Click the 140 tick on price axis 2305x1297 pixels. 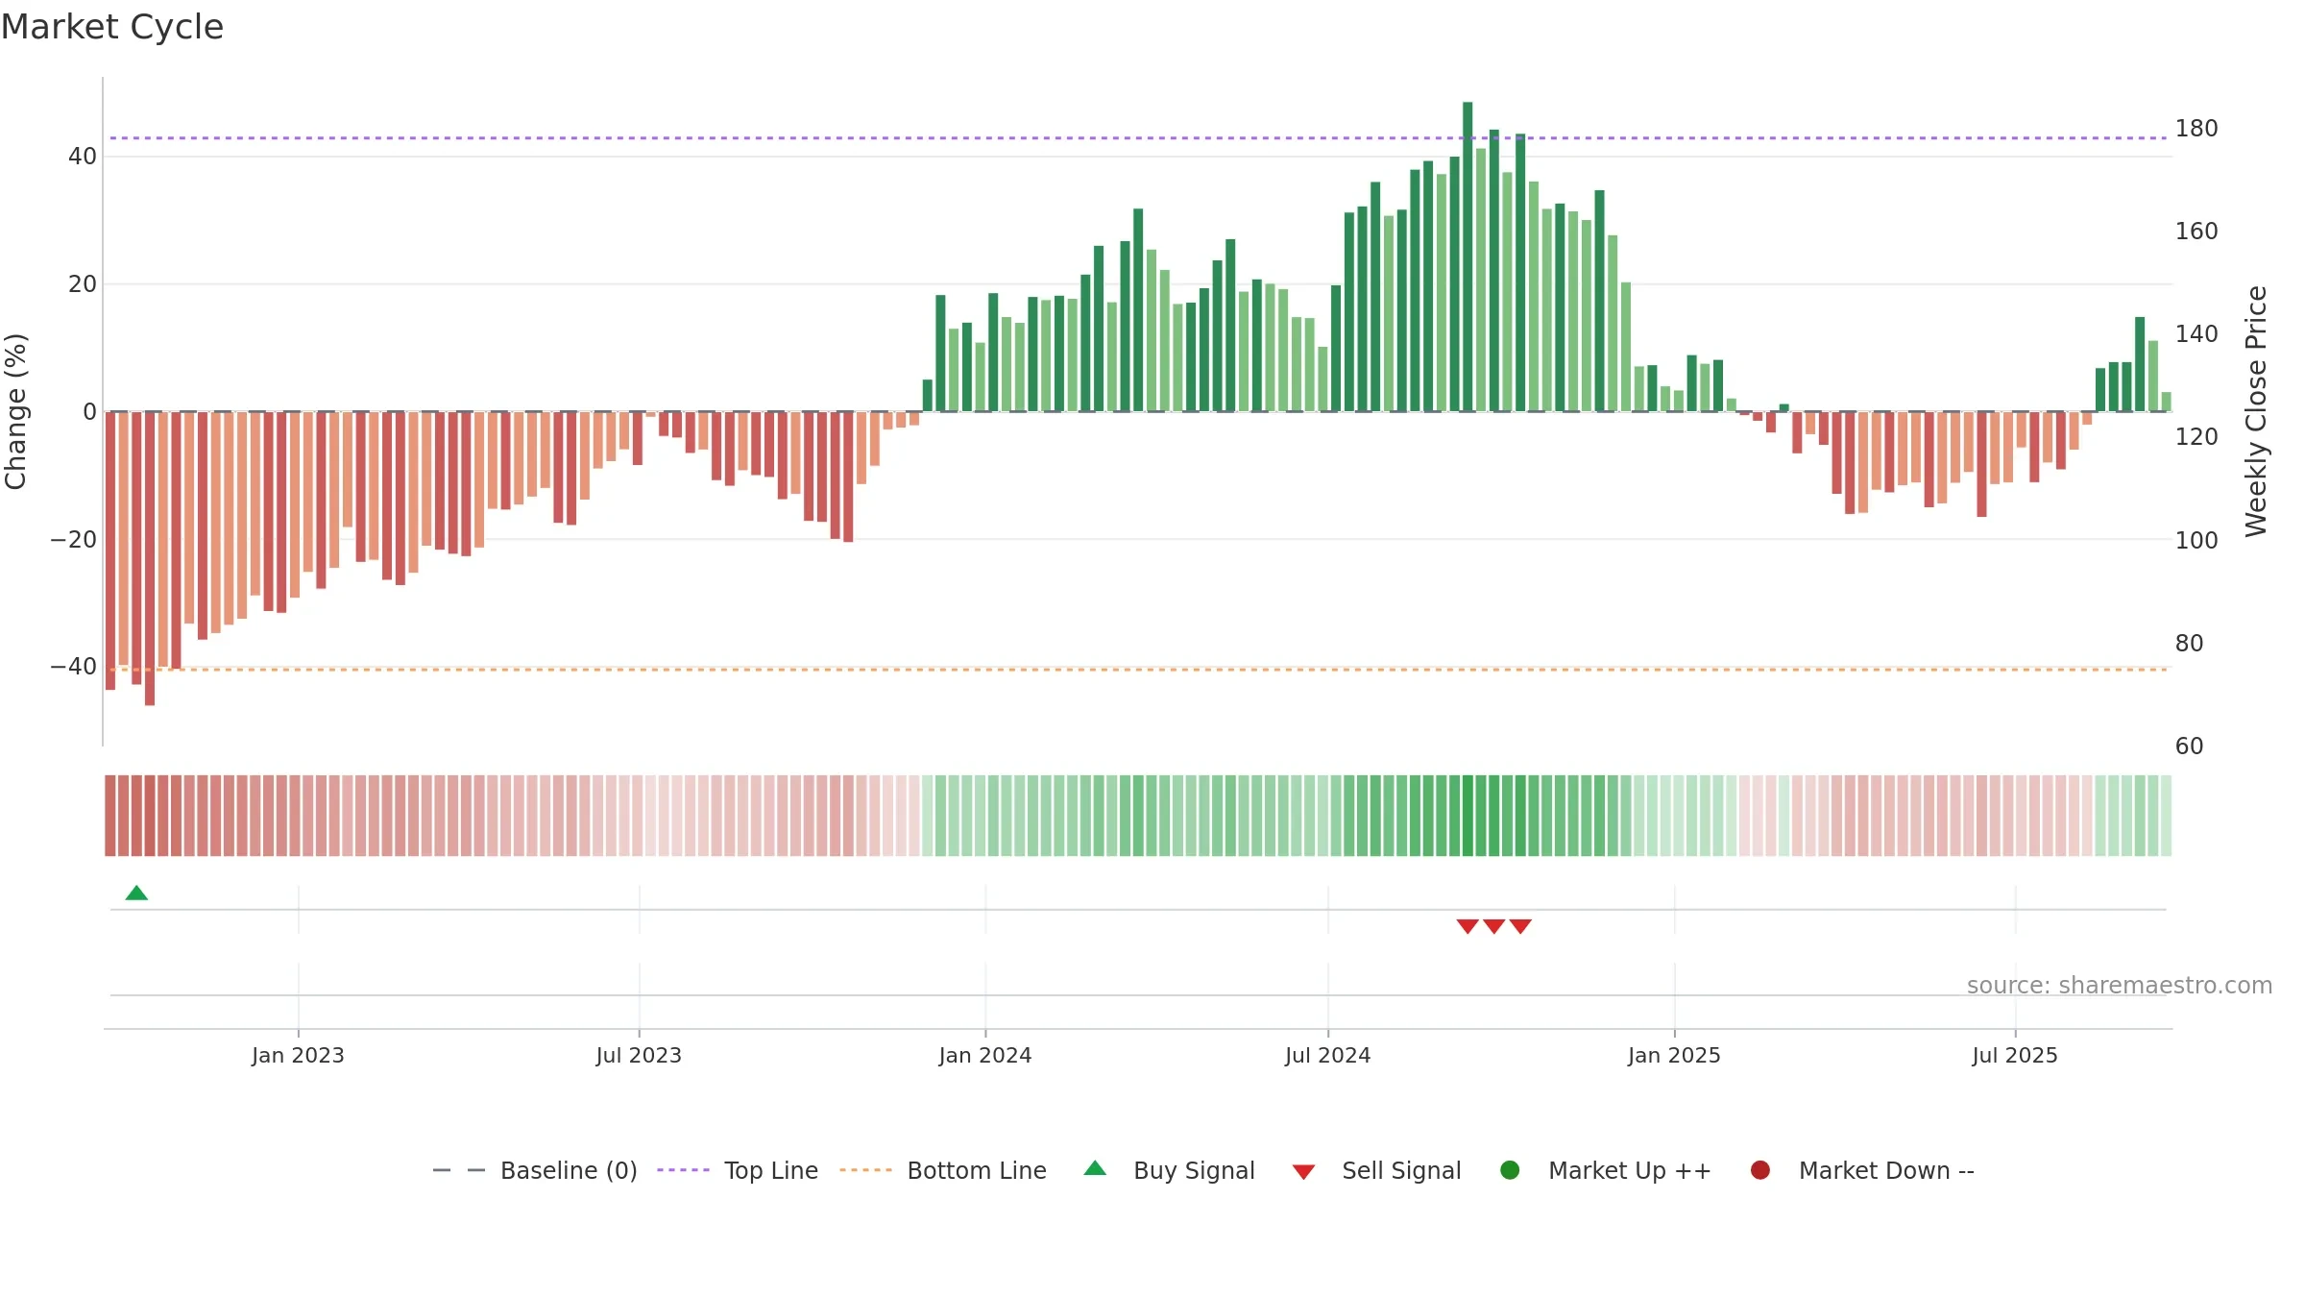coord(2196,334)
